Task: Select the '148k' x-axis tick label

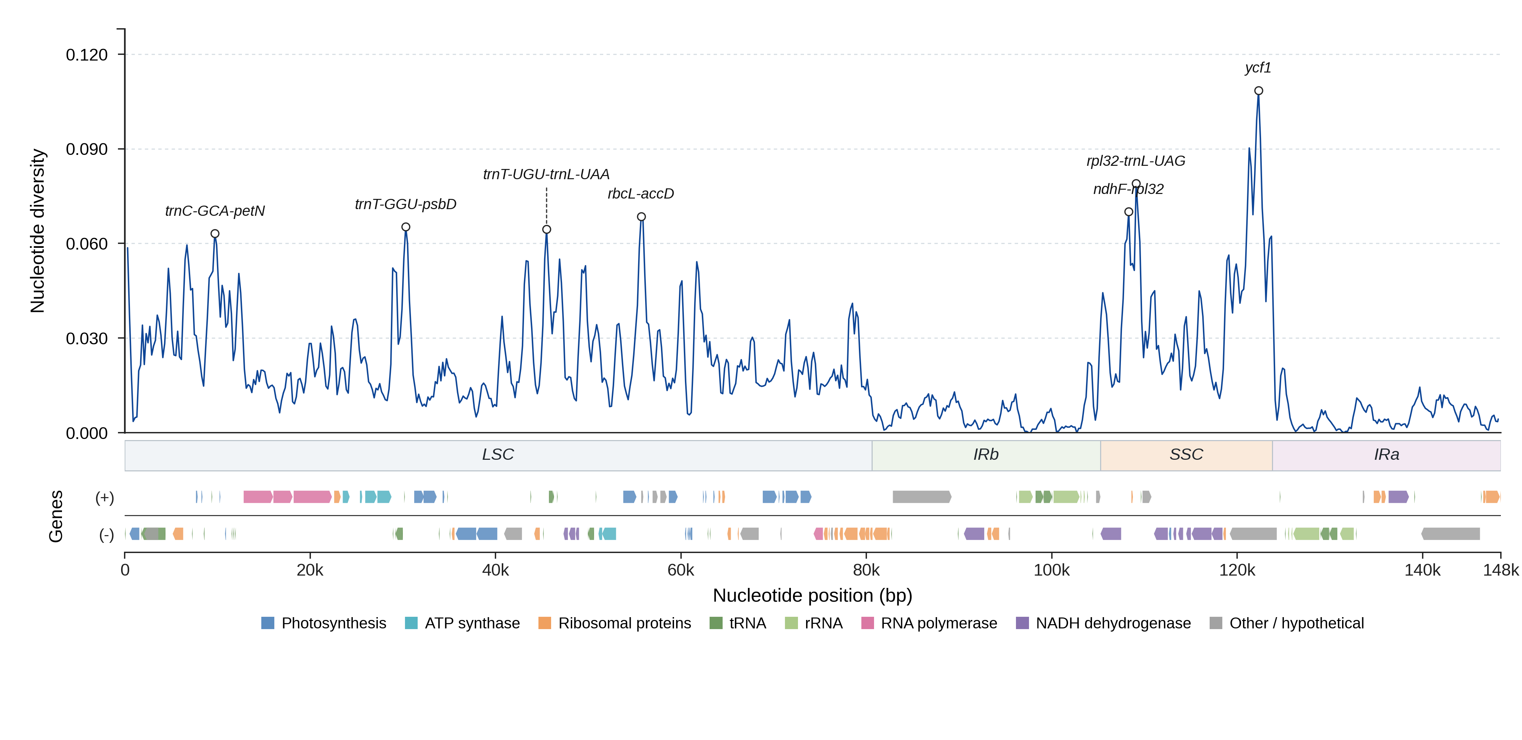Action: click(1501, 571)
